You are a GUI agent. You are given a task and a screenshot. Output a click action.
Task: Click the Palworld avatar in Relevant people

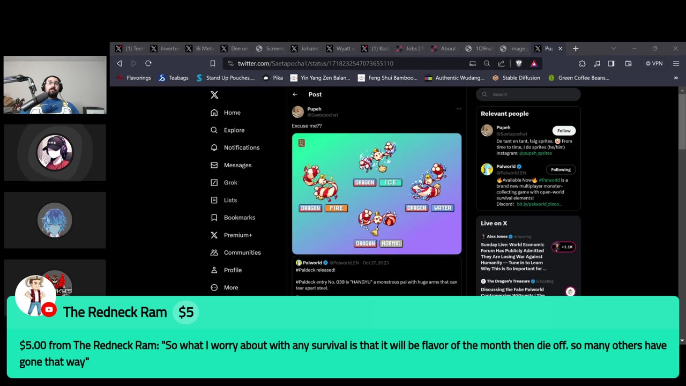point(487,169)
